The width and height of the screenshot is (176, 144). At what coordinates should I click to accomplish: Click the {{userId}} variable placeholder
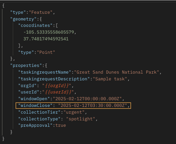coord(58,92)
